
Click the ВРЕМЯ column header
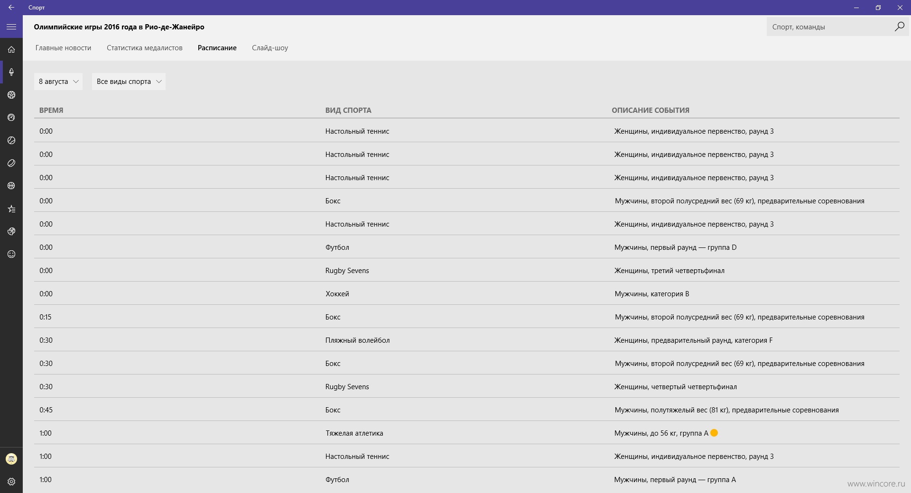[x=51, y=110]
